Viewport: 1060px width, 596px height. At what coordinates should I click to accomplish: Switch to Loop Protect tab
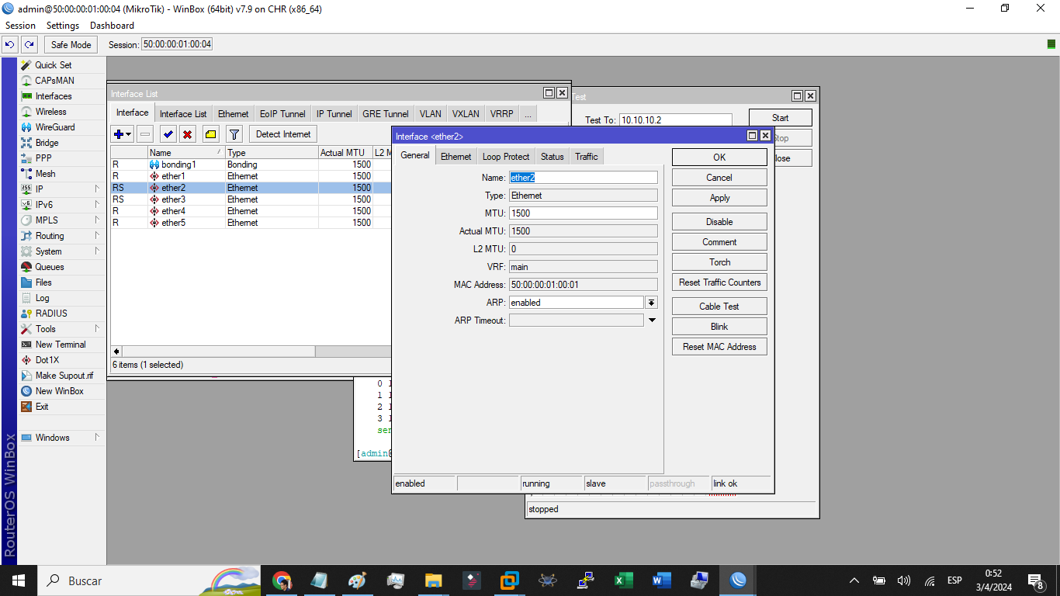coord(506,157)
